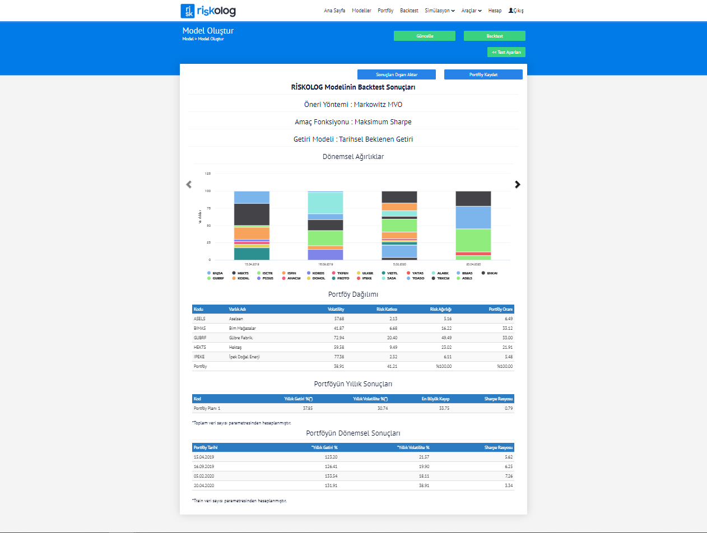Open Ana Sayfa in navigation
Image resolution: width=707 pixels, height=533 pixels.
pos(334,11)
